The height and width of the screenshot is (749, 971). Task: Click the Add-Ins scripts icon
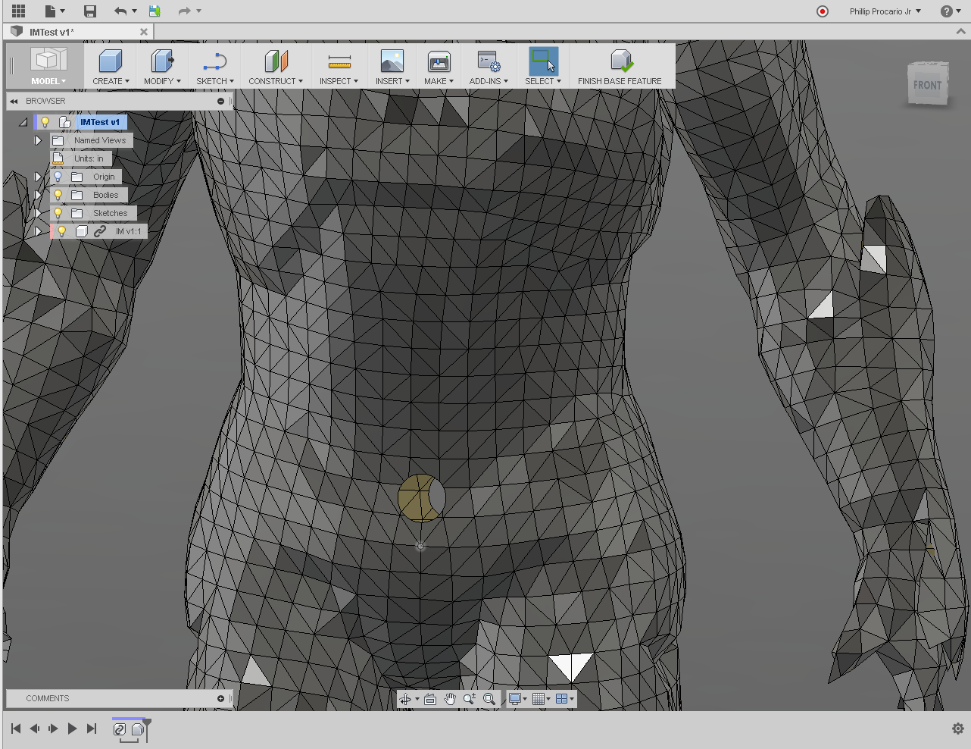(489, 61)
